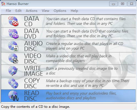This screenshot has width=137, height=110.
Task: Click 'Make a video disc that will play' description
Action: tap(79, 58)
